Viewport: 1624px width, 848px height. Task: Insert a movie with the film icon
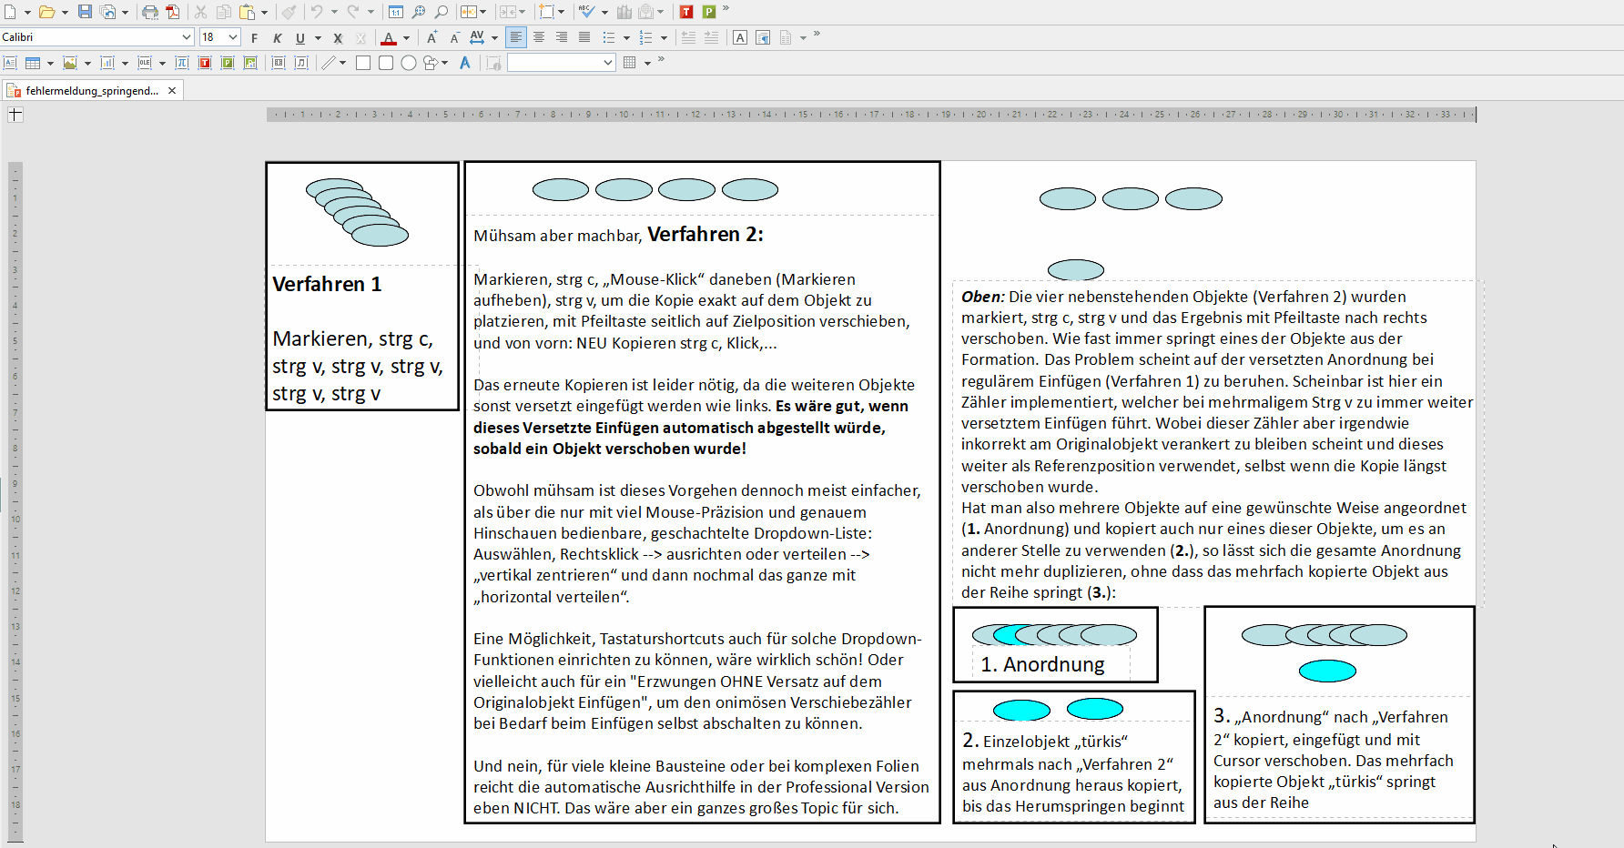(x=279, y=63)
